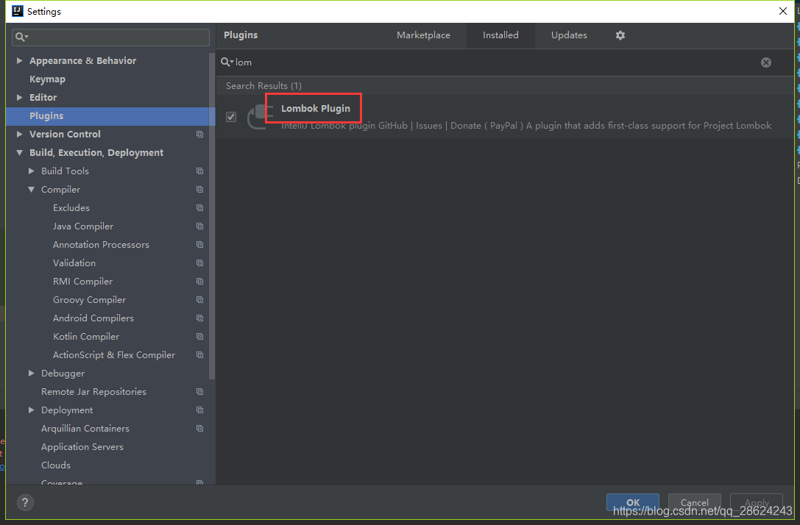Click project-level icon beside Deployment

[x=199, y=410]
